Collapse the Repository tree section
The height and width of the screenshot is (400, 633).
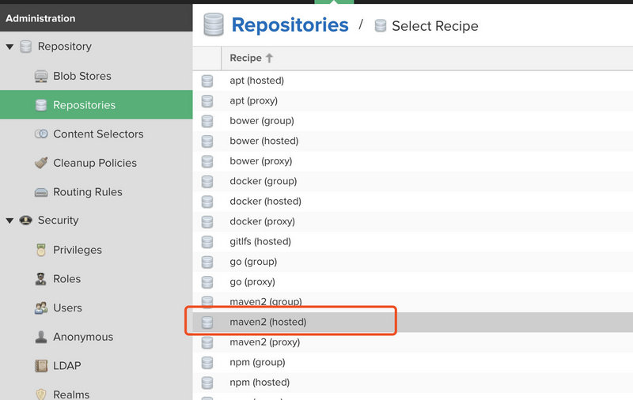[9, 47]
